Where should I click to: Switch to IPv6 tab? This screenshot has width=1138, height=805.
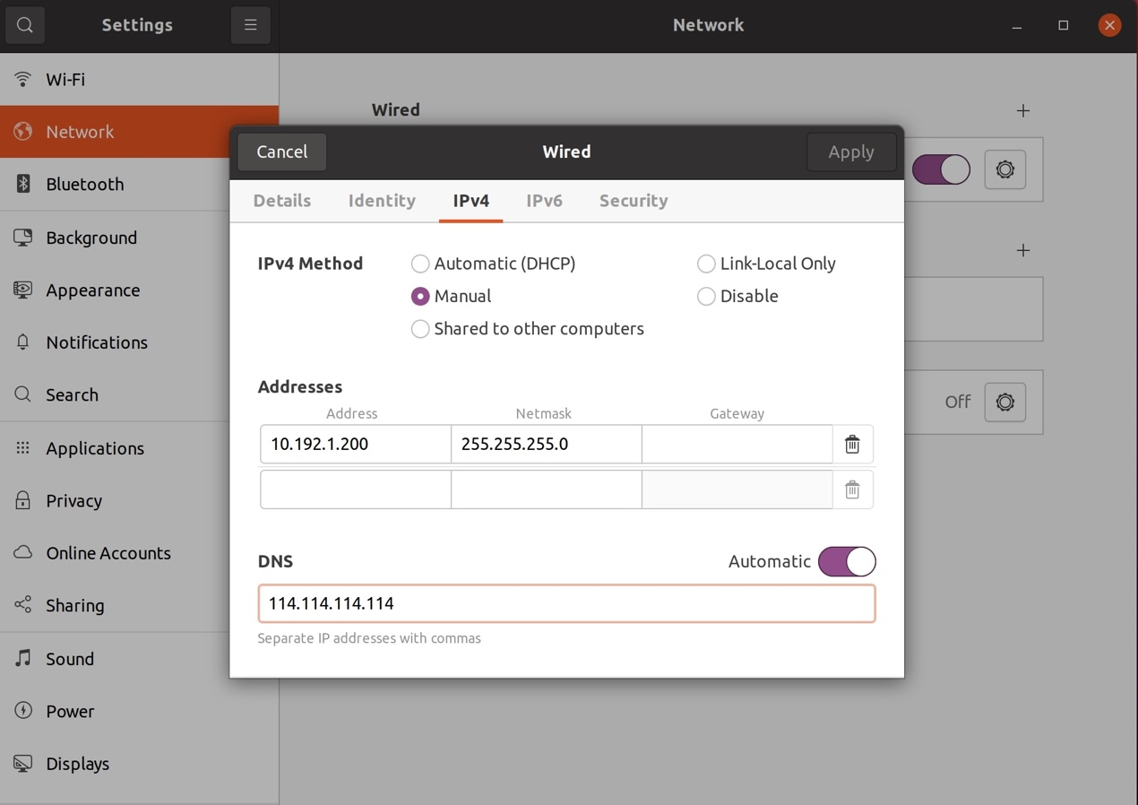pyautogui.click(x=544, y=201)
